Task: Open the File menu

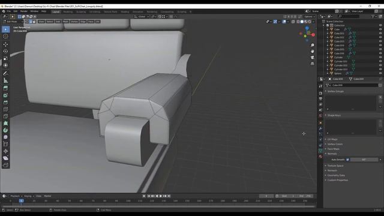Action: click(9, 11)
